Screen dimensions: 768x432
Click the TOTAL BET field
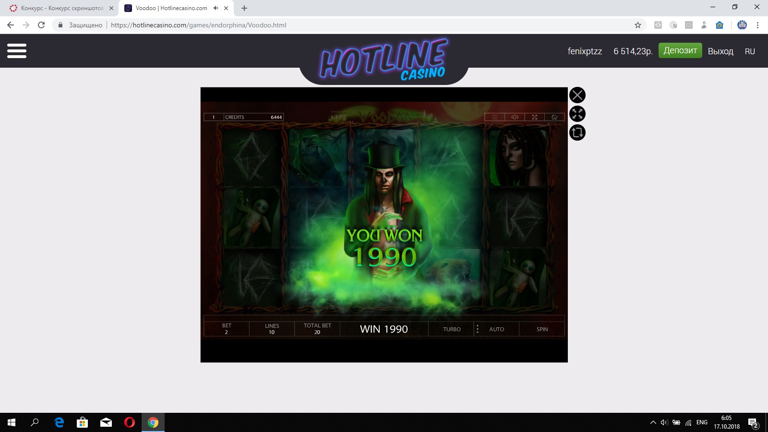(x=317, y=329)
